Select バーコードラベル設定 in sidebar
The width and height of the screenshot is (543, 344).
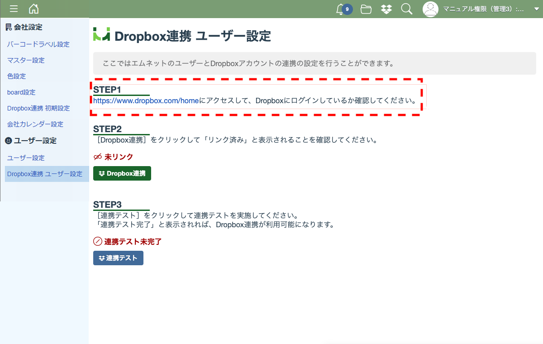(x=38, y=44)
